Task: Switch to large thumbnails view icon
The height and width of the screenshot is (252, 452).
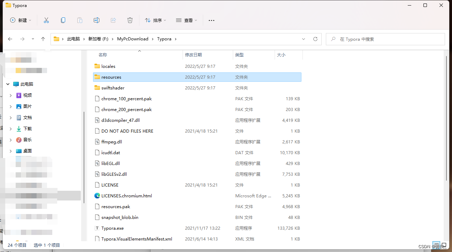Action: click(x=444, y=245)
